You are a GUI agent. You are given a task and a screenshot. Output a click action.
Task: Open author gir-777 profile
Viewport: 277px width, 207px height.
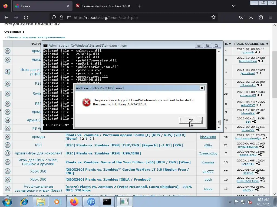click(208, 171)
